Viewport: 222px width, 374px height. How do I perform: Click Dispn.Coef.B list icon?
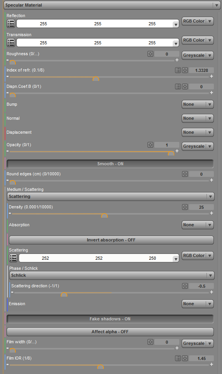pyautogui.click(x=178, y=87)
